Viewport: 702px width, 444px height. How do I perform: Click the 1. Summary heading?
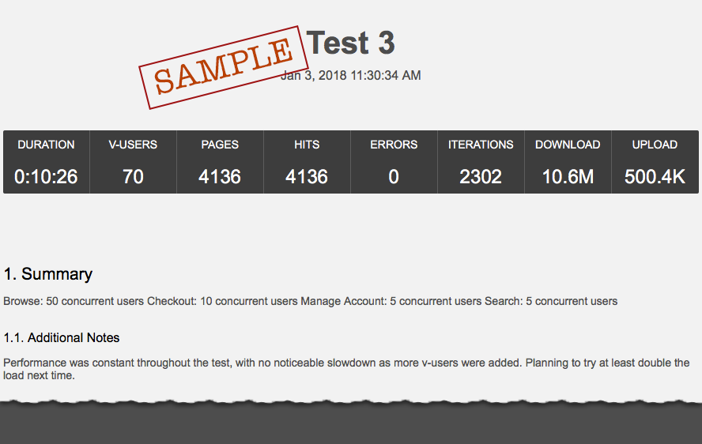(48, 274)
